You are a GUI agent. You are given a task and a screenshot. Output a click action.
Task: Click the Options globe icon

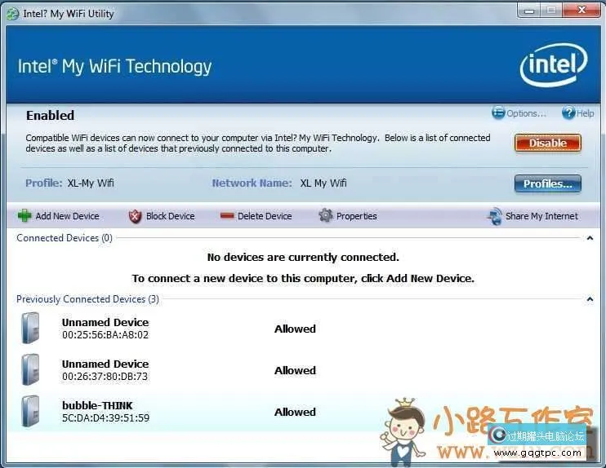pyautogui.click(x=498, y=113)
